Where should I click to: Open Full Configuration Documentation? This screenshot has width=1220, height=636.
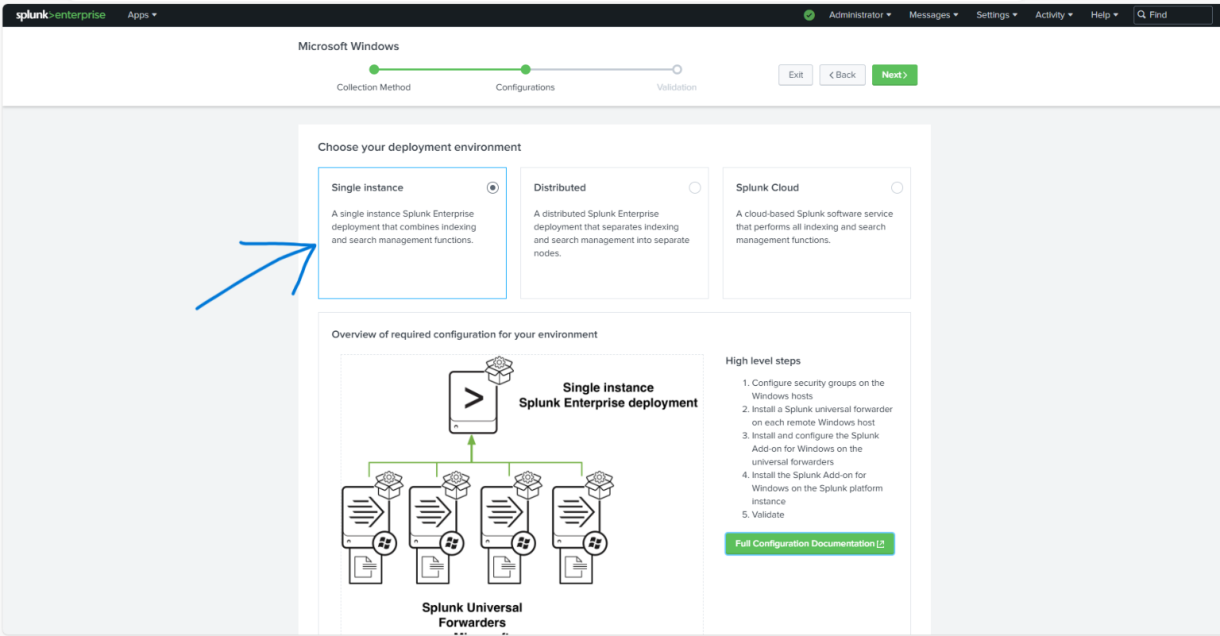click(x=809, y=543)
